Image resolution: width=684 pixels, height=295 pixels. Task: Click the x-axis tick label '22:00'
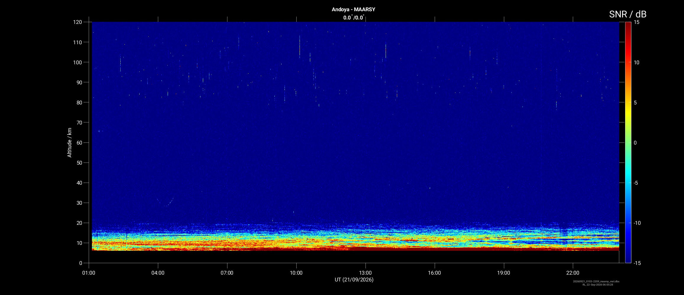coord(573,273)
